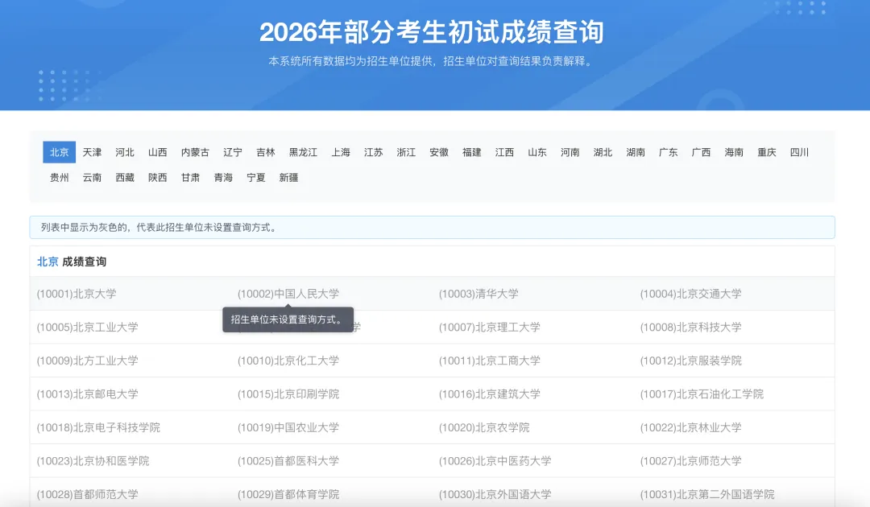Open (10026)北京中医药大学 entry
Viewport: 870px width, 507px height.
495,461
